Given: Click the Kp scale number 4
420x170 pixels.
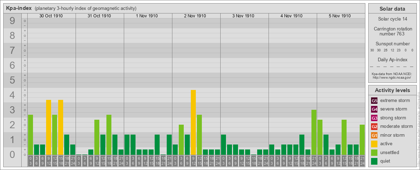Looking at the screenshot, I should click(12, 95).
